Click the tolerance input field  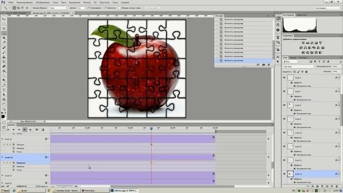point(81,8)
